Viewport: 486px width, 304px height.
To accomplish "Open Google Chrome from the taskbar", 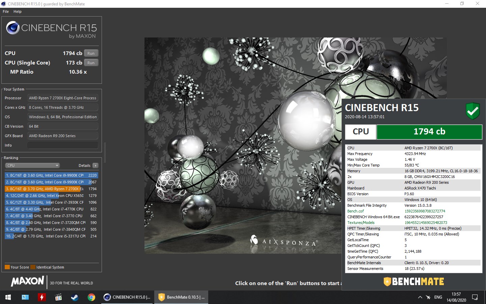I will [x=91, y=297].
